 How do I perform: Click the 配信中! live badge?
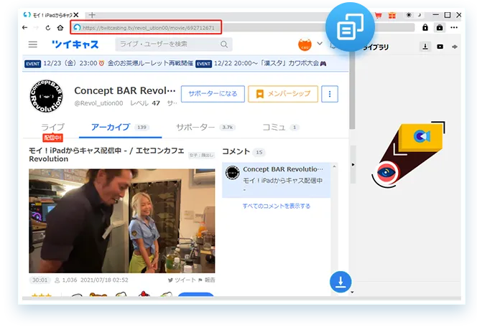(52, 138)
